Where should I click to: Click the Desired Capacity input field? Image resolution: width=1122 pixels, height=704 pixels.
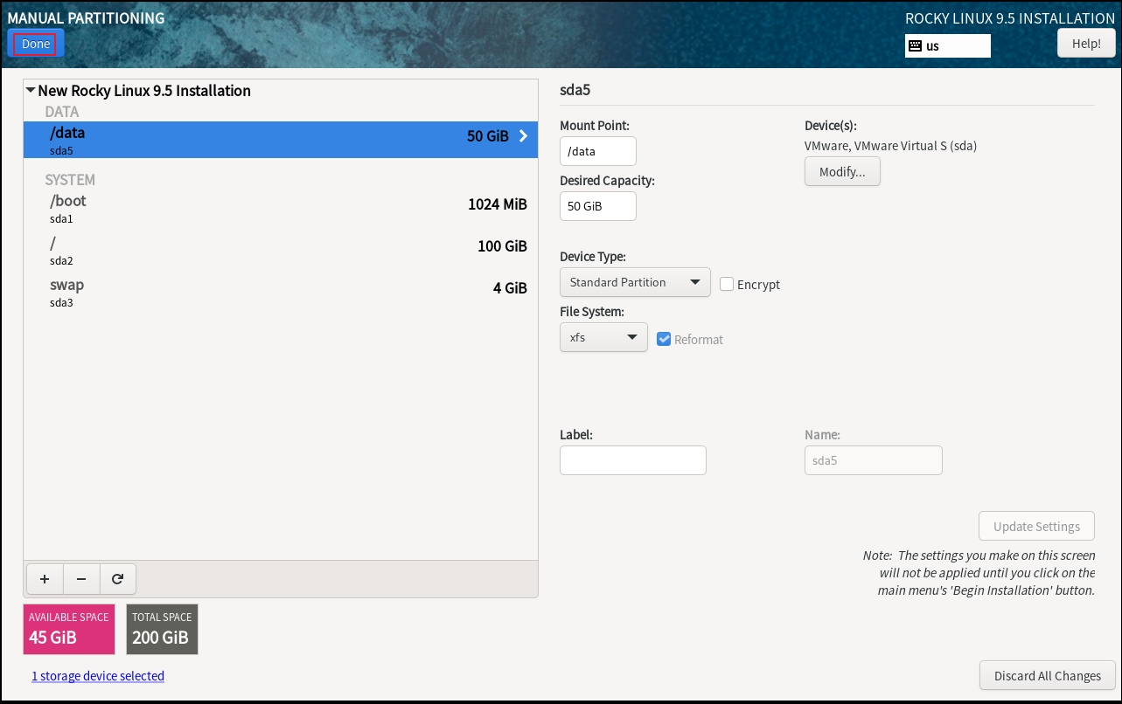598,206
